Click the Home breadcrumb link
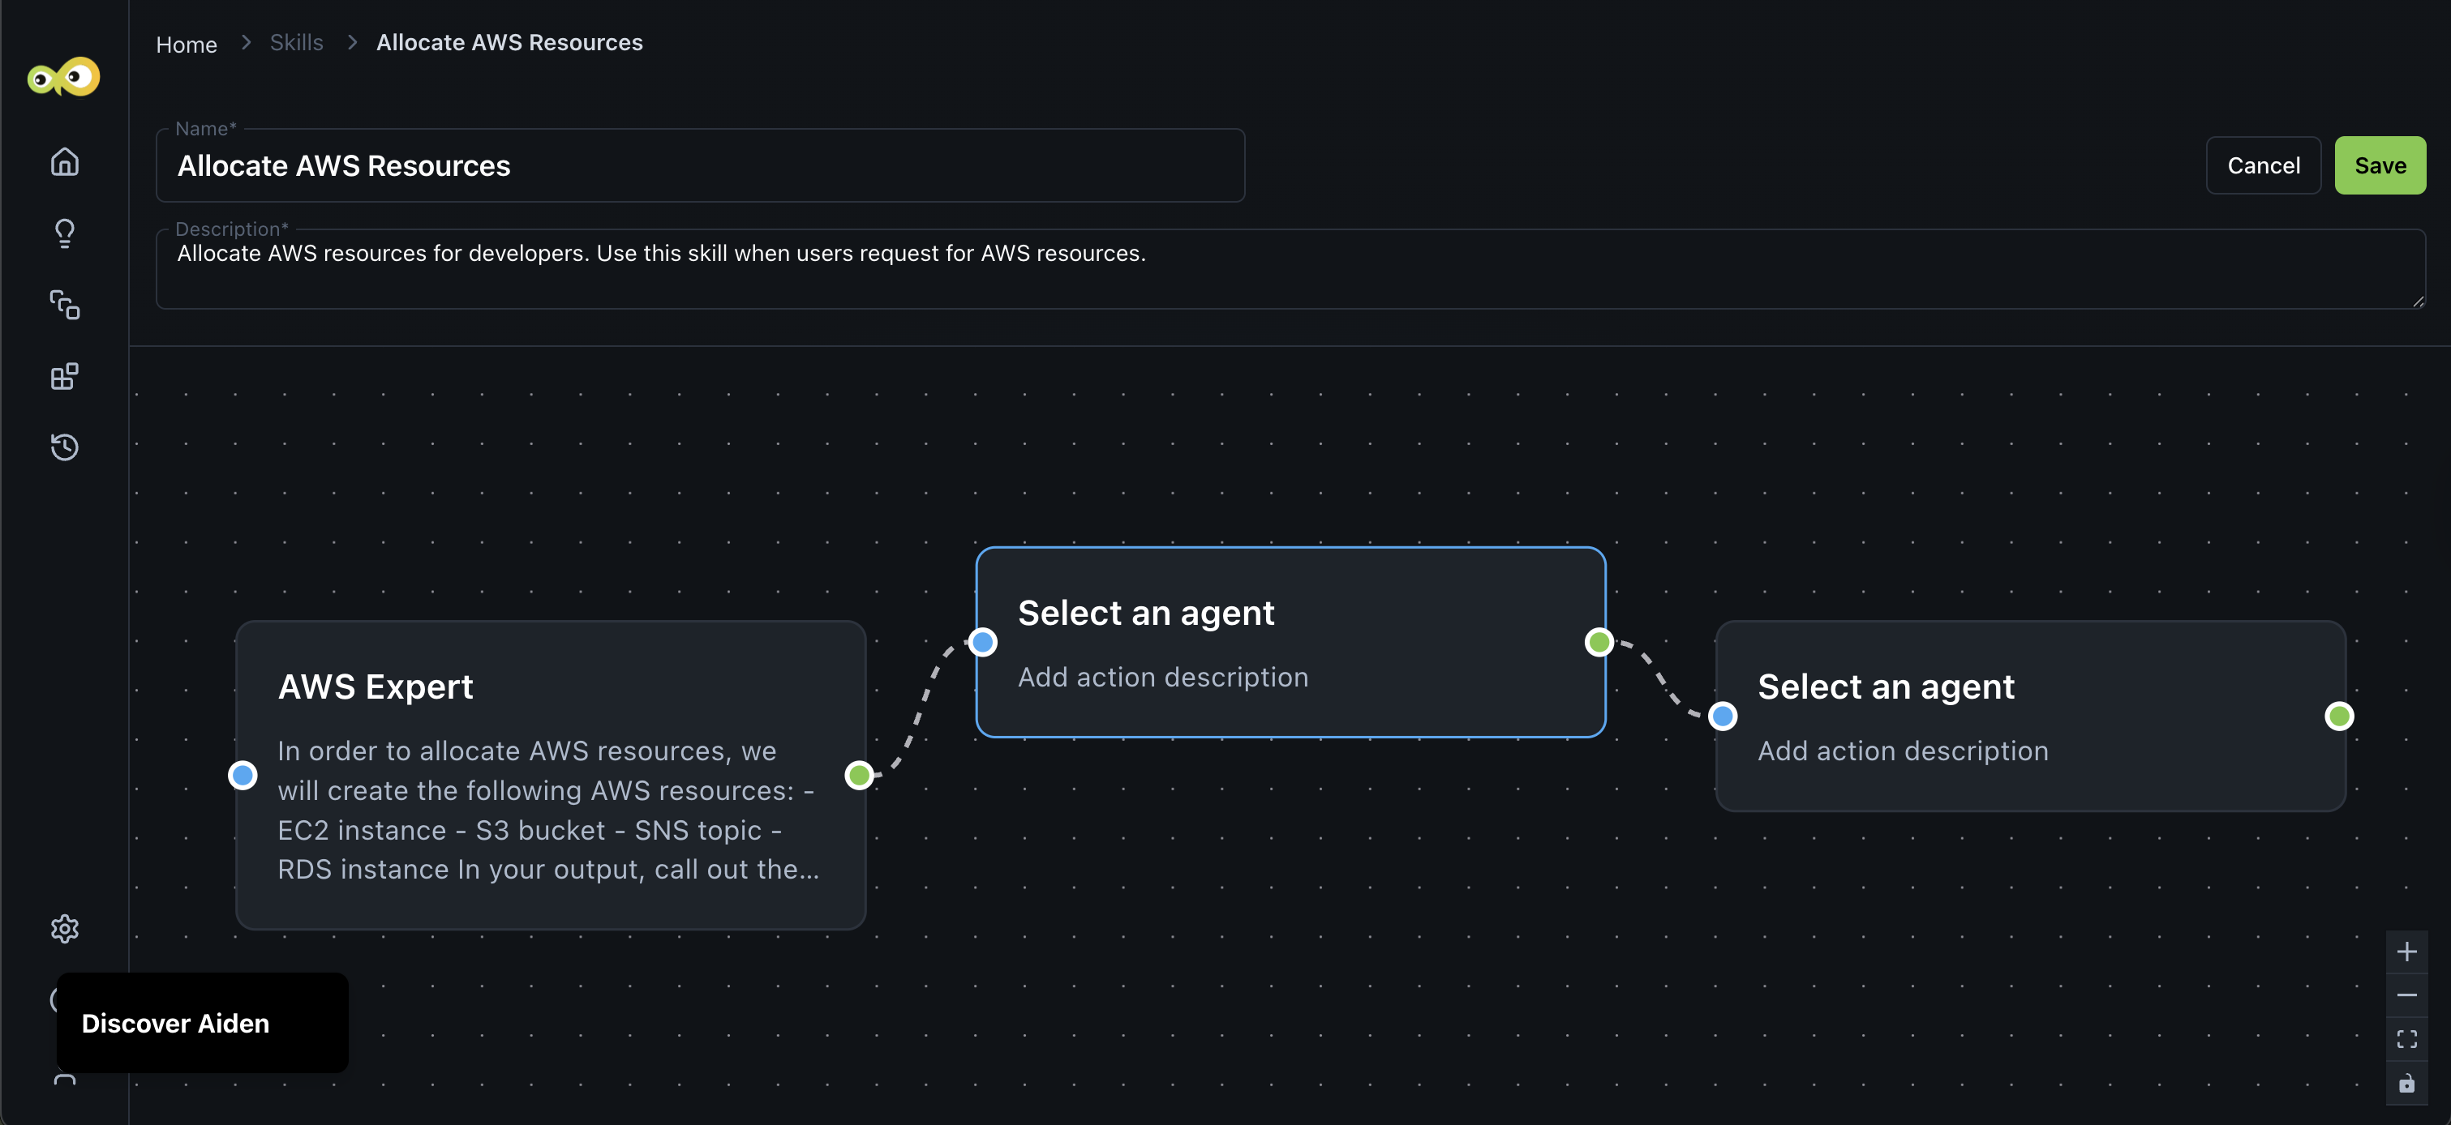 [x=187, y=44]
